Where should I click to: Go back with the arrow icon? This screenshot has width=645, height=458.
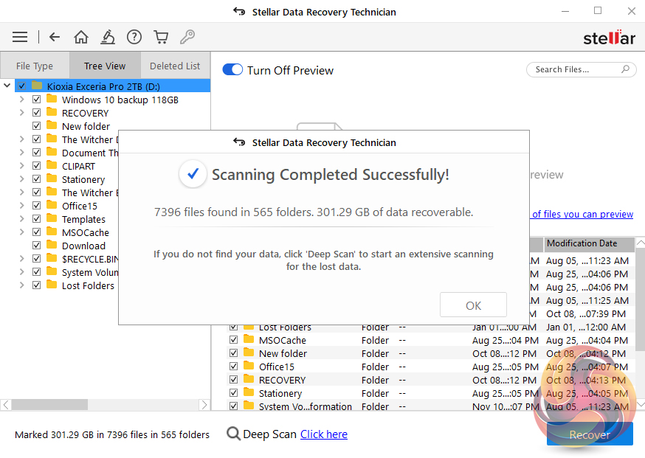[55, 38]
